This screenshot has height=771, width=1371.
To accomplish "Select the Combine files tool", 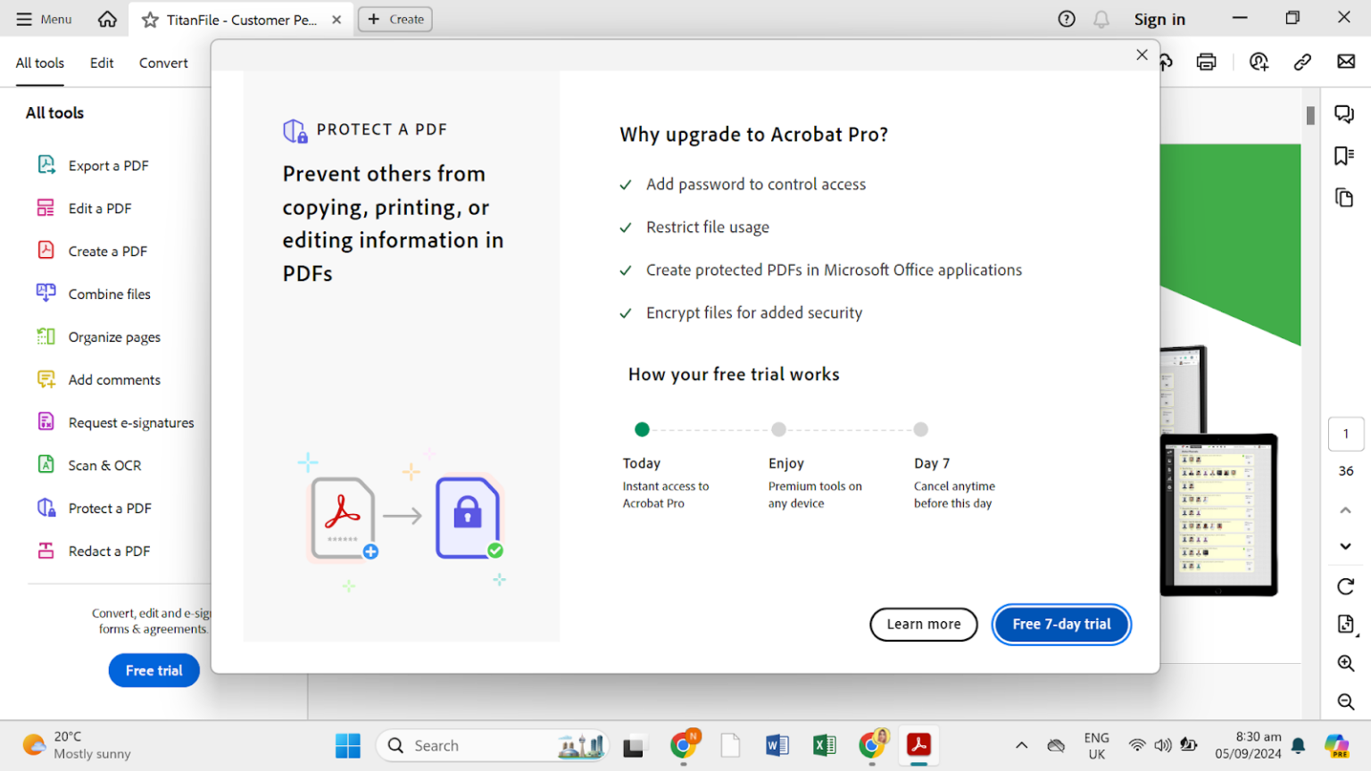I will click(x=108, y=294).
